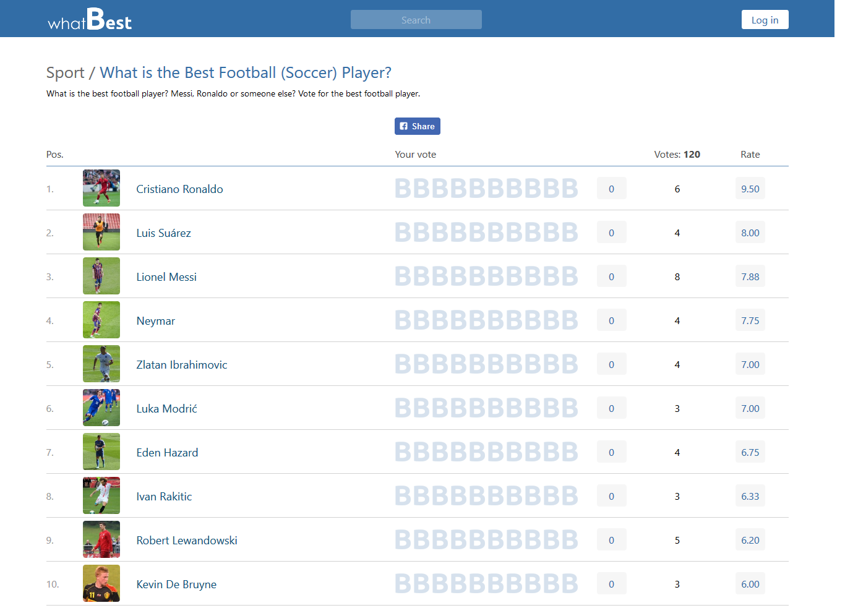Open the Neymar player link

[155, 321]
